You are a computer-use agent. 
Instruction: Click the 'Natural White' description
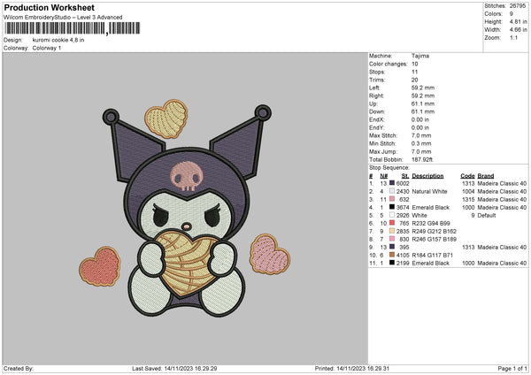(x=429, y=192)
